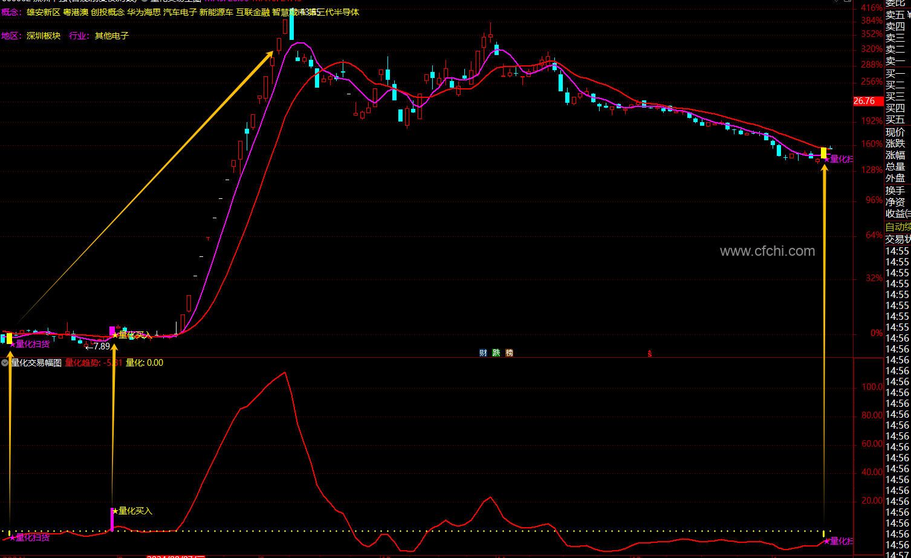Open the 深圳板块 region link
The width and height of the screenshot is (911, 558).
pyautogui.click(x=44, y=36)
